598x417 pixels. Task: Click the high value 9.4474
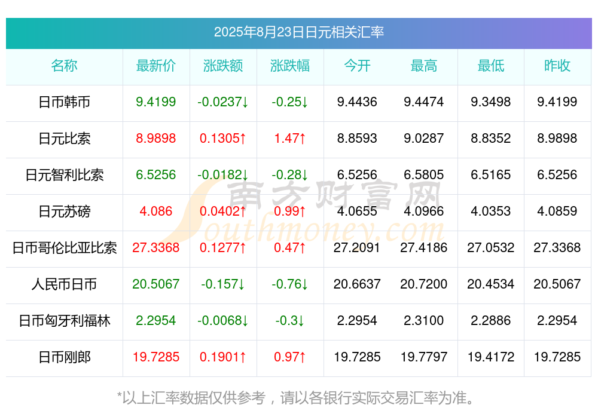pyautogui.click(x=424, y=102)
